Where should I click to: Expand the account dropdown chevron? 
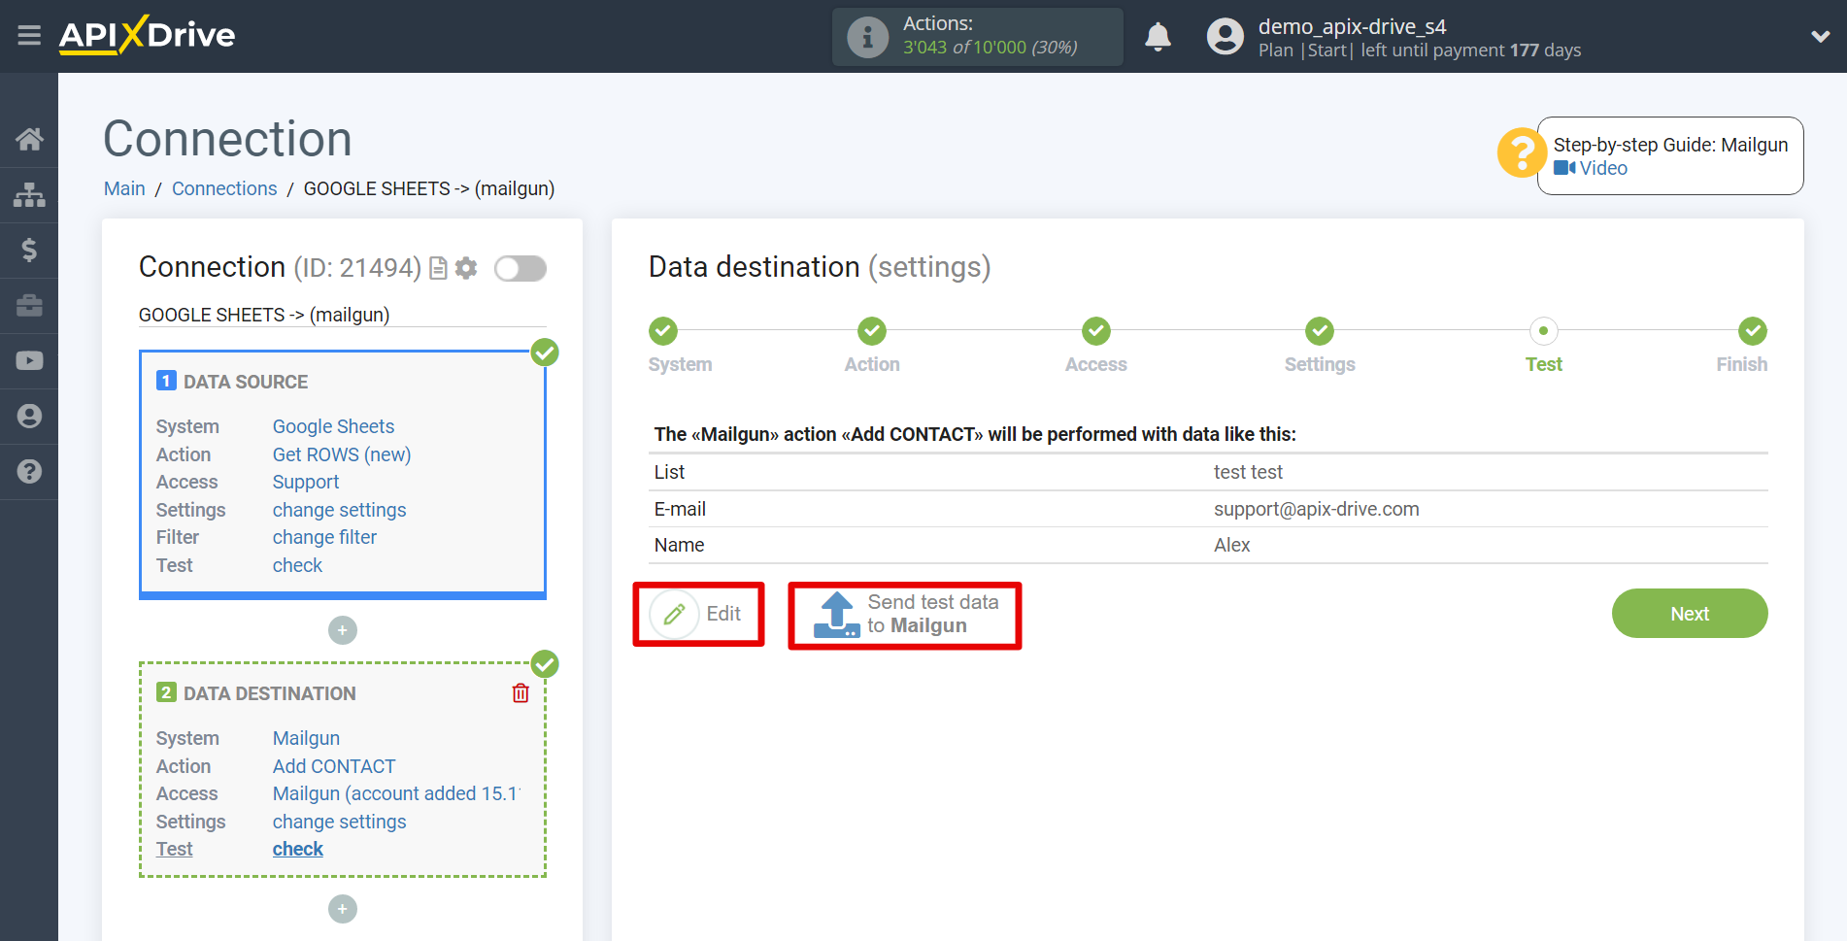pyautogui.click(x=1820, y=37)
